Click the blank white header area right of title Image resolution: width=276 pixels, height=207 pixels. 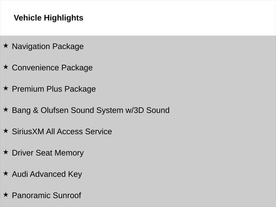tap(181, 18)
